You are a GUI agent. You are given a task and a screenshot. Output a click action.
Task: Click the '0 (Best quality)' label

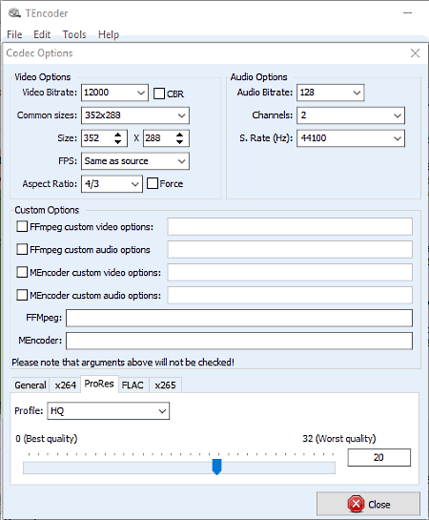point(47,439)
